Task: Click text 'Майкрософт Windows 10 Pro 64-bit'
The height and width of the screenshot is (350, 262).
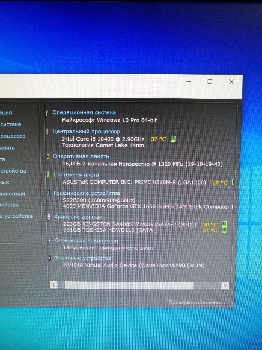Action: [x=109, y=120]
